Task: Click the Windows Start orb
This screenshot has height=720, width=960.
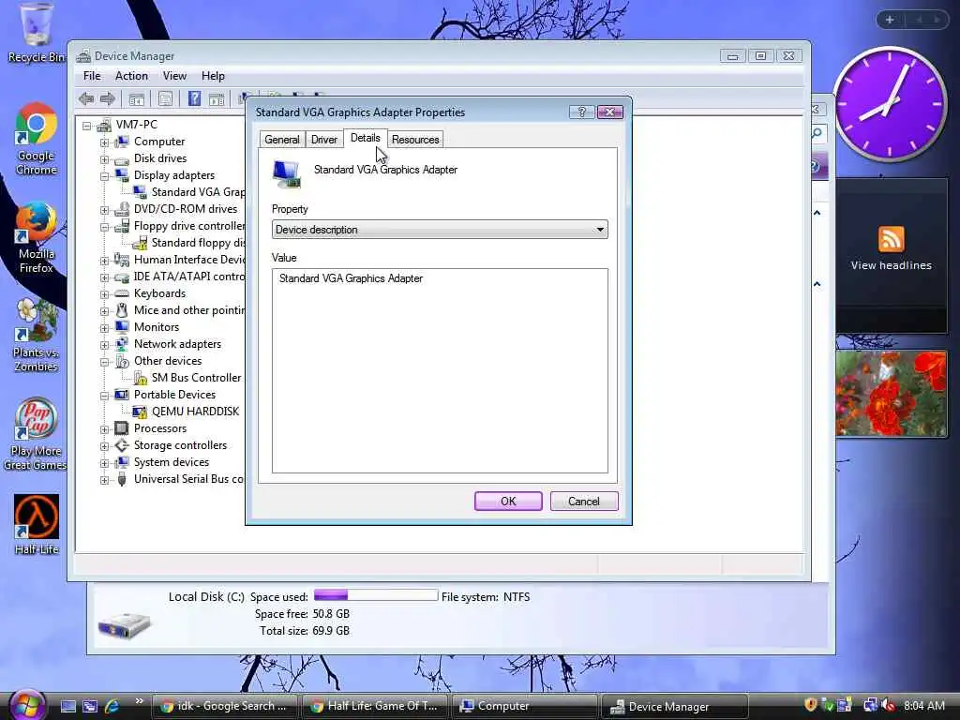Action: pos(25,705)
